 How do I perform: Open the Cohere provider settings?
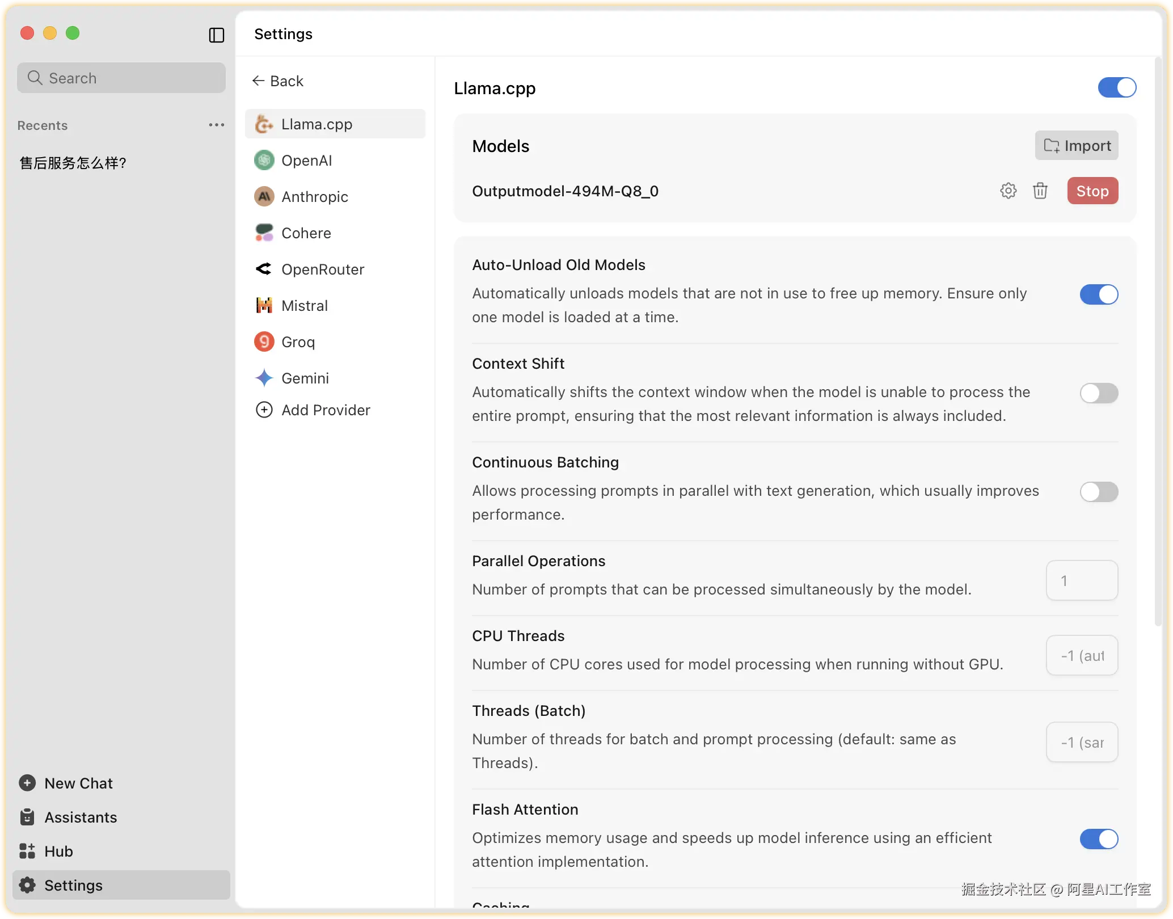306,233
